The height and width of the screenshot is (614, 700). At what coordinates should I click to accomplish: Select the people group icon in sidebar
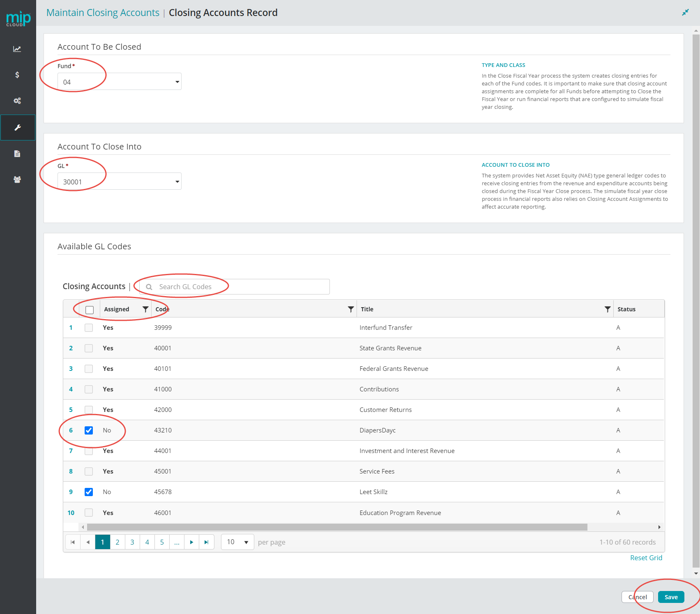tap(18, 179)
